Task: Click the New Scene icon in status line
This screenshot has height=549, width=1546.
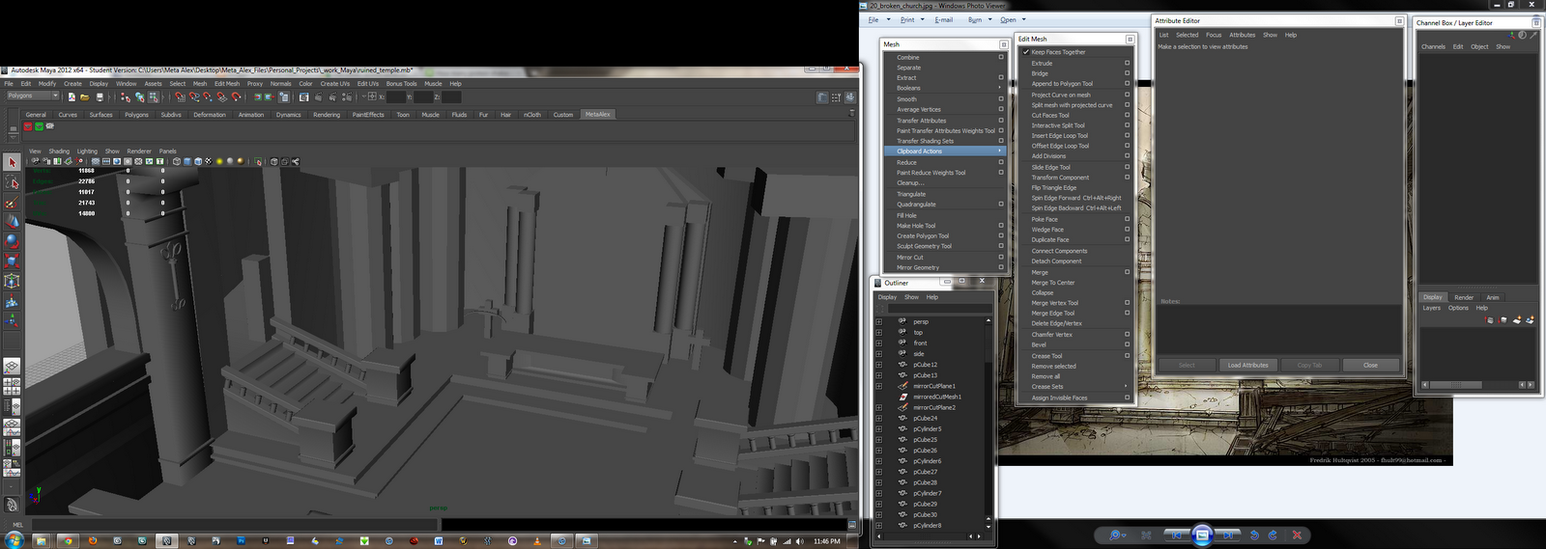Action: (x=72, y=96)
